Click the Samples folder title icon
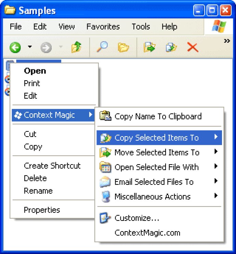 pos(10,10)
